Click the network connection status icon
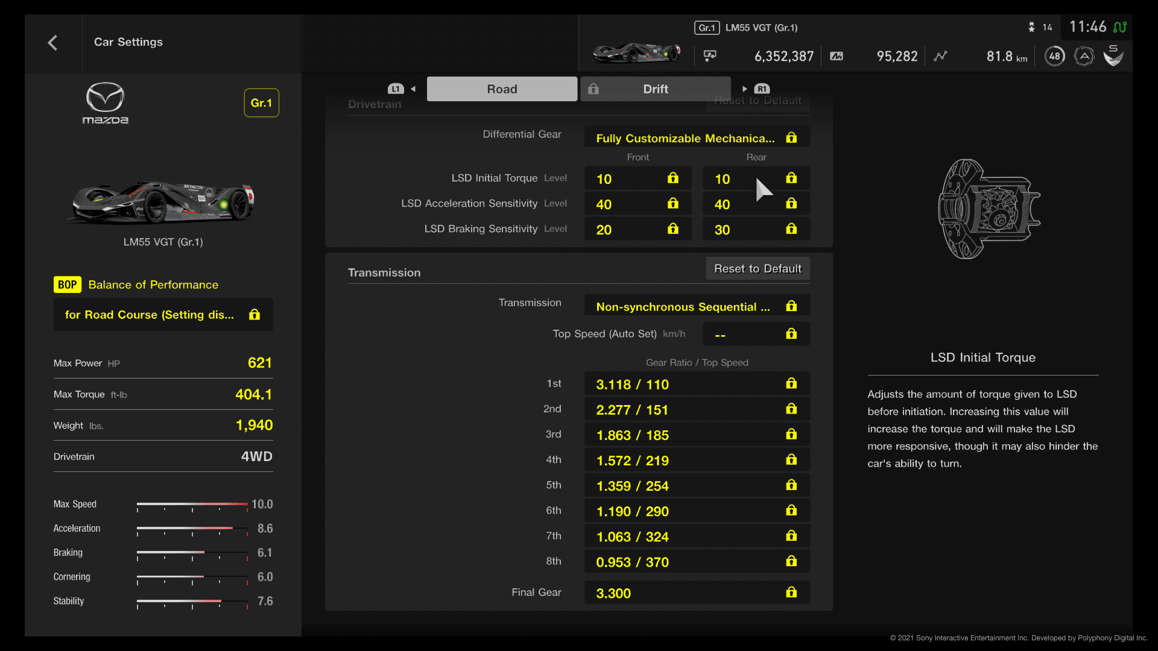 [1120, 27]
